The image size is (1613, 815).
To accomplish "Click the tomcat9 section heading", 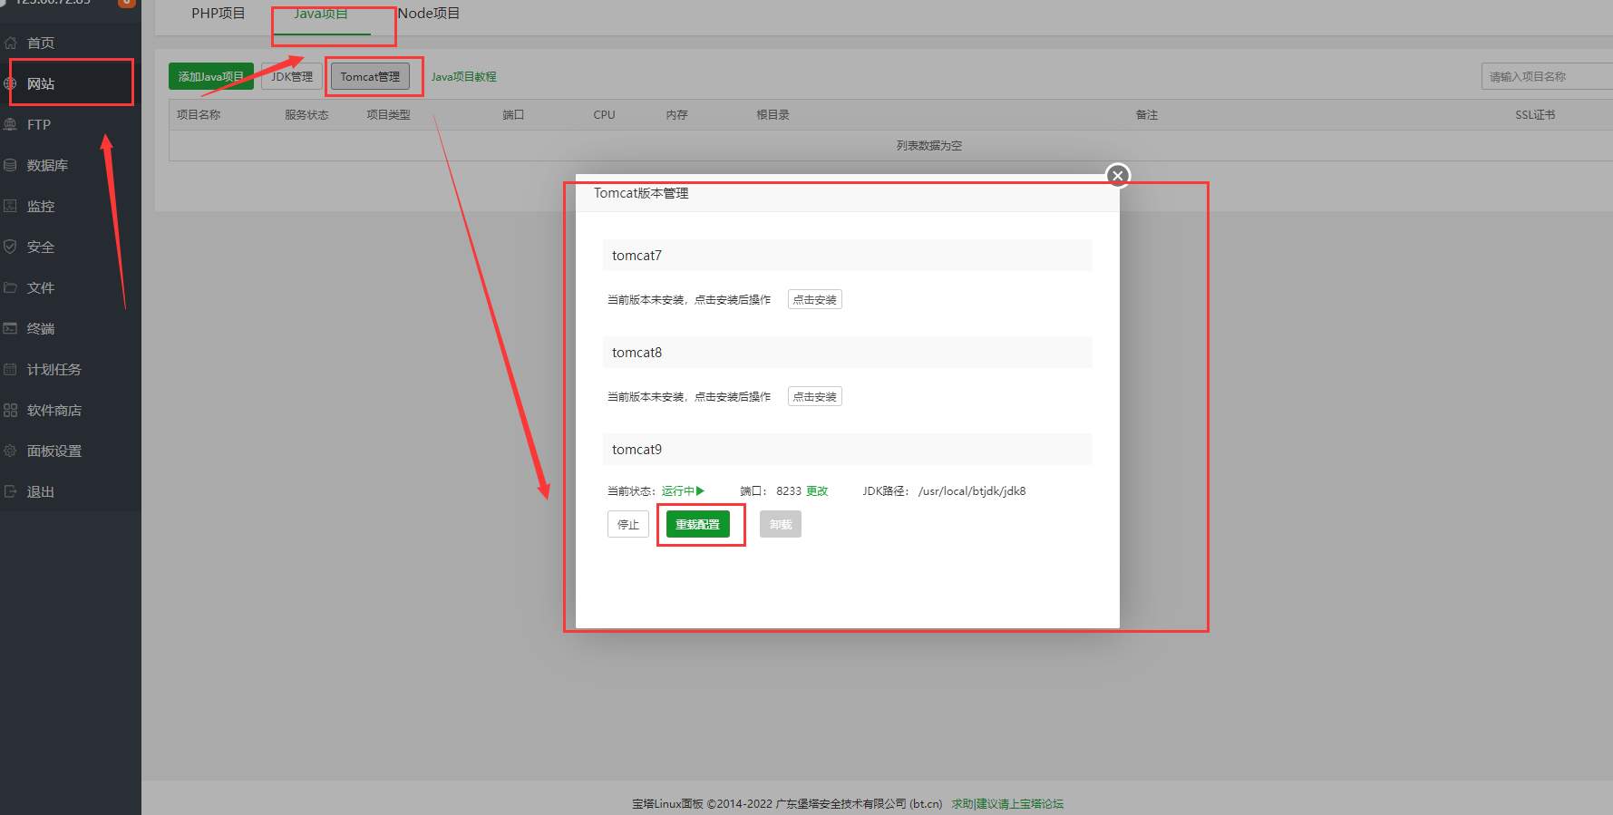I will point(848,450).
